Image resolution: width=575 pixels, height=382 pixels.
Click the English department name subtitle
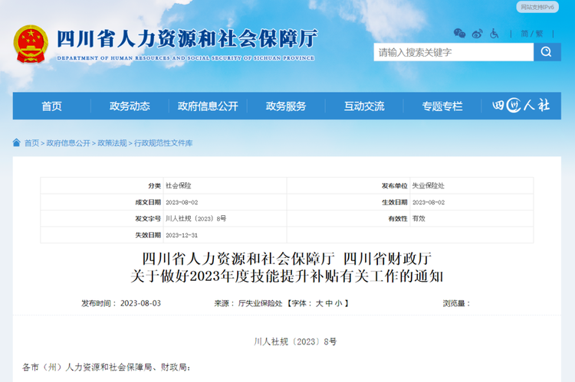pyautogui.click(x=186, y=58)
